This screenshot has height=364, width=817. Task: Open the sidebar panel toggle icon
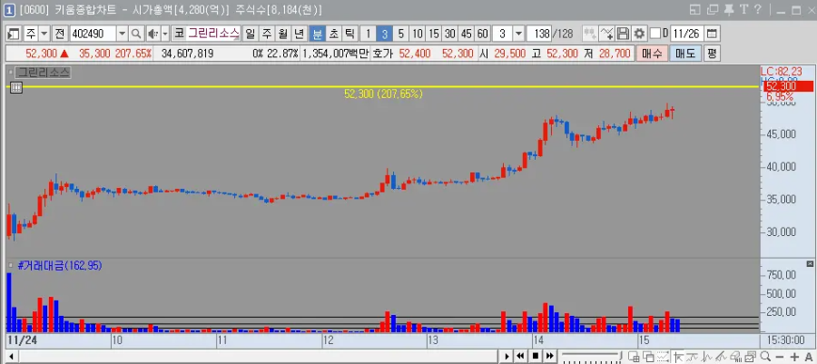(14, 34)
